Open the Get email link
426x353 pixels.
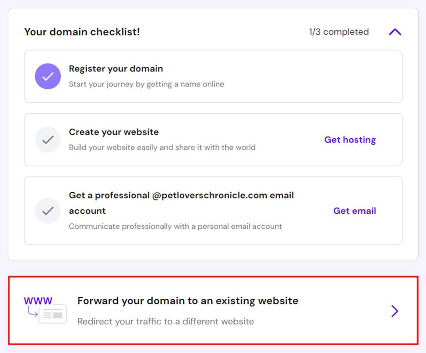point(355,211)
